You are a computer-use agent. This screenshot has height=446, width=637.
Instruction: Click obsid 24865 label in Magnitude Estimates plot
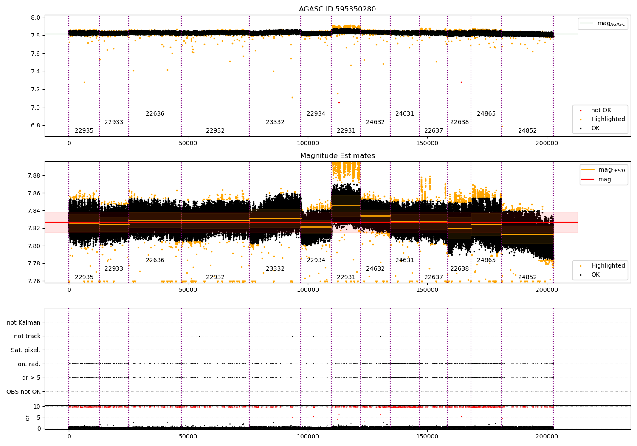(x=486, y=260)
